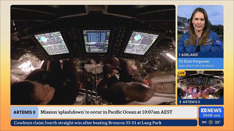Click the flag patch on the blue jacket

point(218,43)
